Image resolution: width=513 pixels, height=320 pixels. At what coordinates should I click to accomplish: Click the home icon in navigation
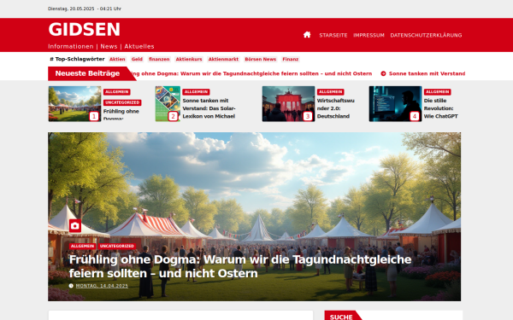point(307,35)
